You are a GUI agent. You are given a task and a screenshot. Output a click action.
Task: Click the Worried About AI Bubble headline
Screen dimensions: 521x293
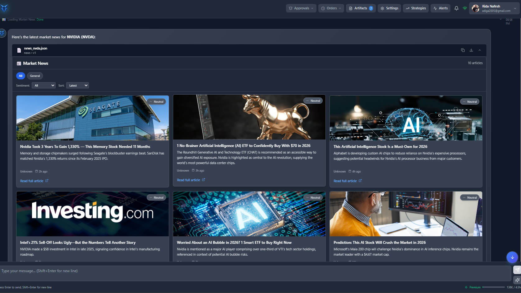pyautogui.click(x=234, y=243)
